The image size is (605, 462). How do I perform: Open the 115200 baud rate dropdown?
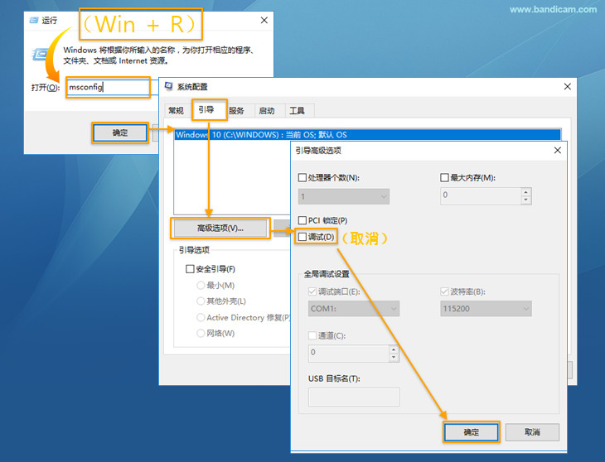[x=486, y=309]
